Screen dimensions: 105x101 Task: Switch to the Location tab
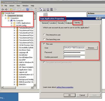coord(53,23)
